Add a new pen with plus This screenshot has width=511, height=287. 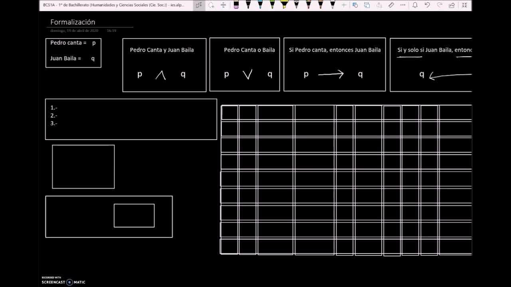(x=344, y=5)
